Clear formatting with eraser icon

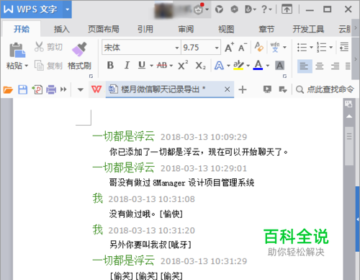(x=259, y=47)
